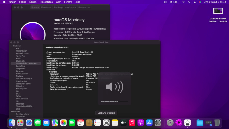Click the Capture d'écran Dock icon

106,123
